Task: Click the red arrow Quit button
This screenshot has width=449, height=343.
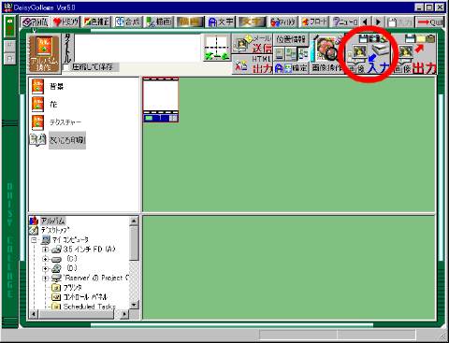Action: pos(430,22)
